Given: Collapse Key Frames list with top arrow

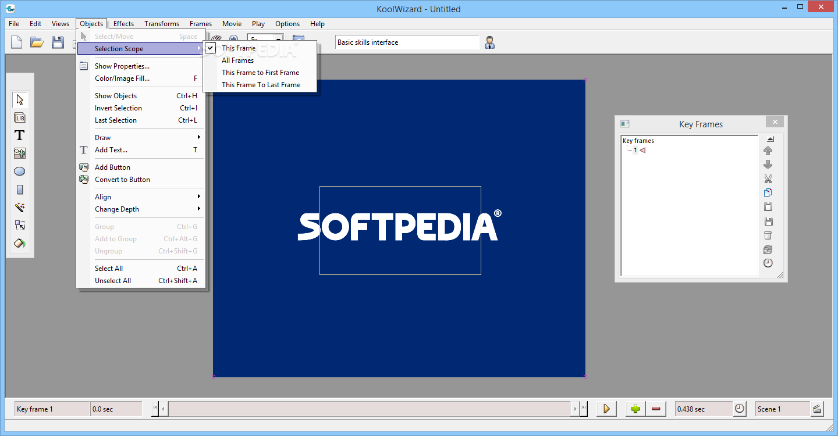Looking at the screenshot, I should [x=770, y=139].
